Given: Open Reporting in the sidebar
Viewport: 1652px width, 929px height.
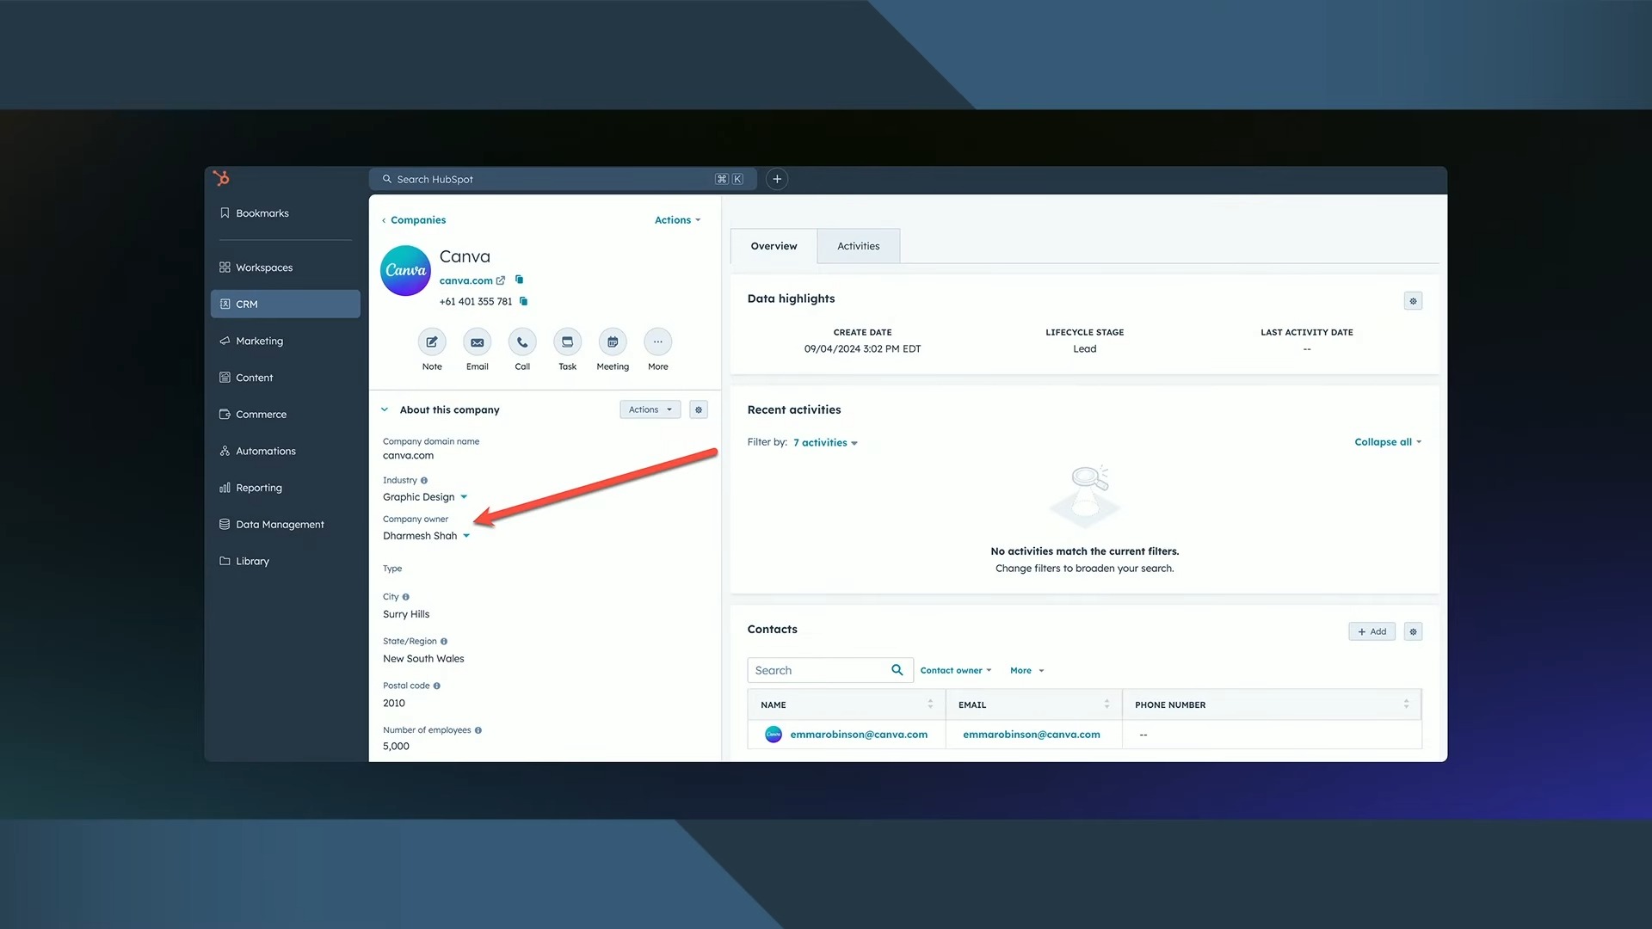Looking at the screenshot, I should click(258, 488).
